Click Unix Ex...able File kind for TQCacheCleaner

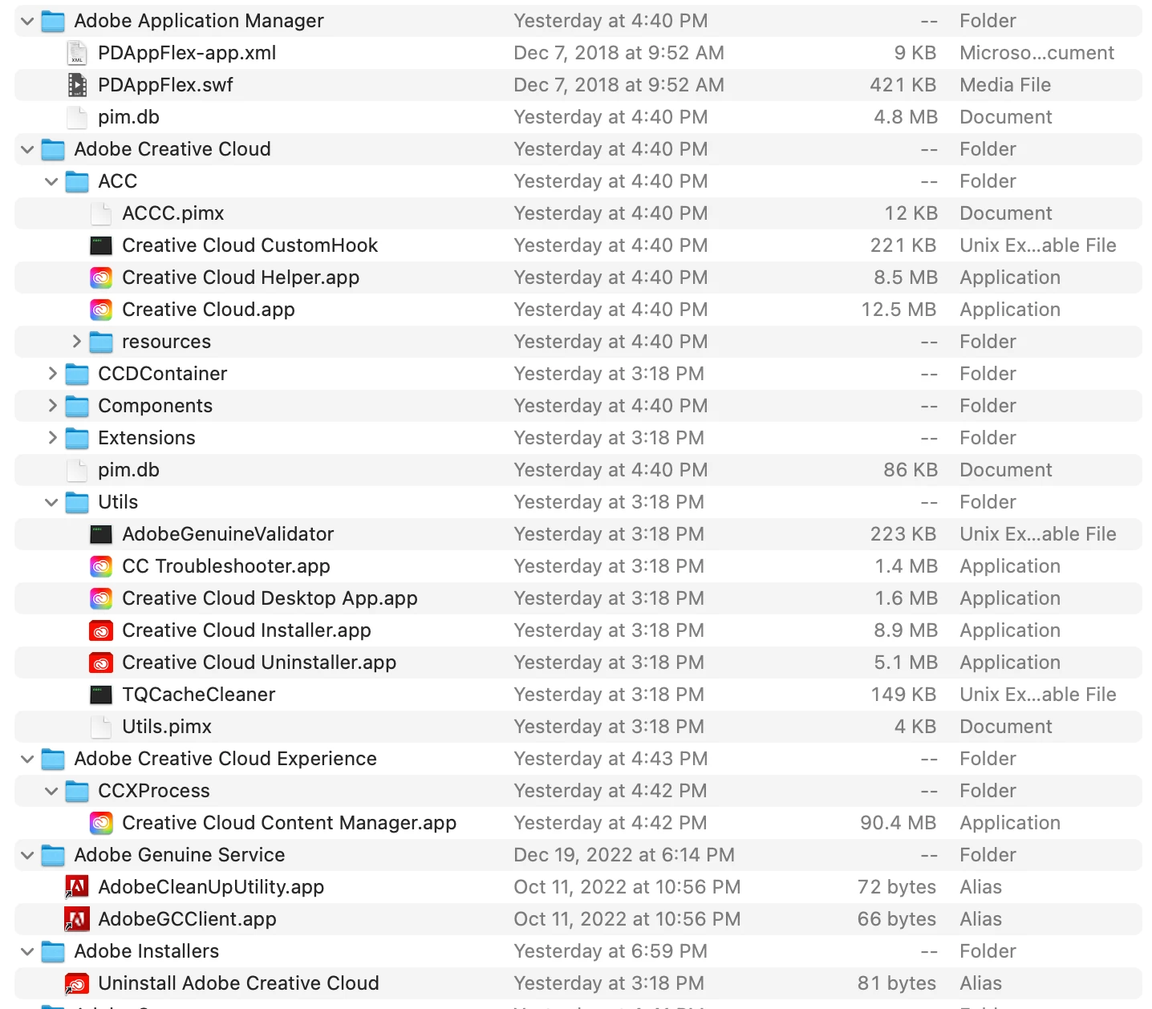[x=1038, y=695]
